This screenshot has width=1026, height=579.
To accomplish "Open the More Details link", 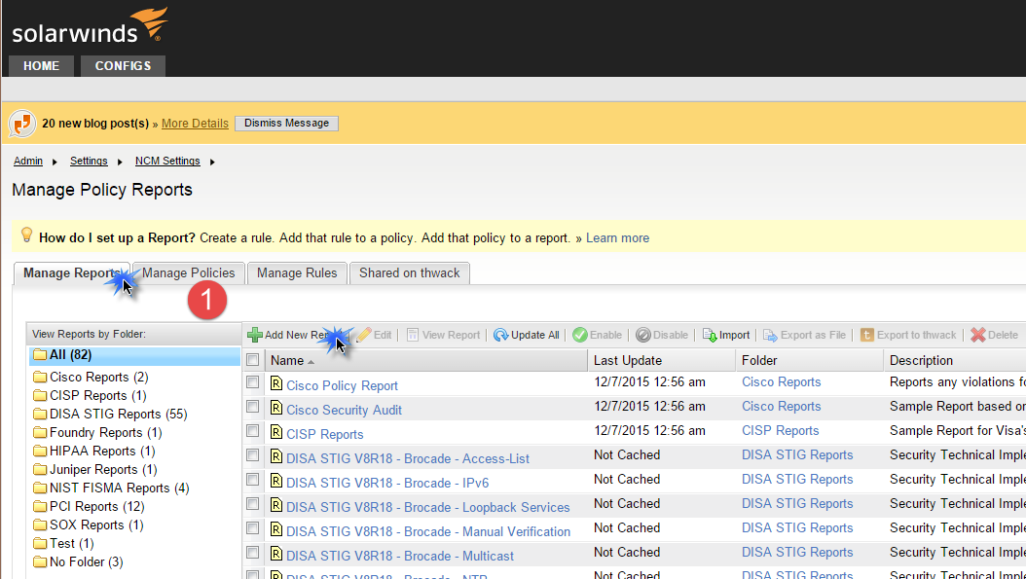I will coord(195,123).
